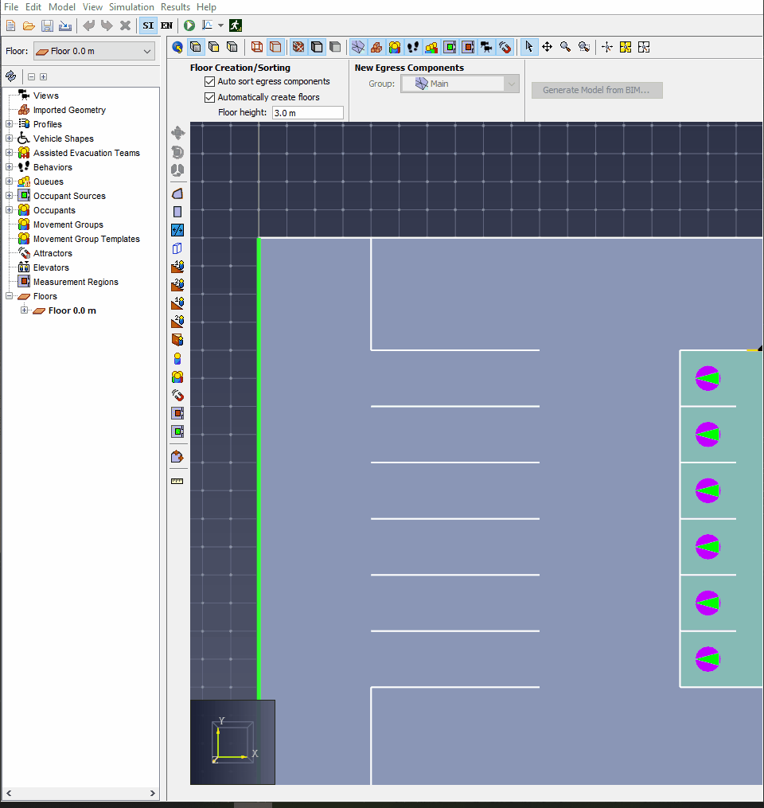764x808 pixels.
Task: Select the polygonal room drawing tool
Action: pyautogui.click(x=177, y=193)
